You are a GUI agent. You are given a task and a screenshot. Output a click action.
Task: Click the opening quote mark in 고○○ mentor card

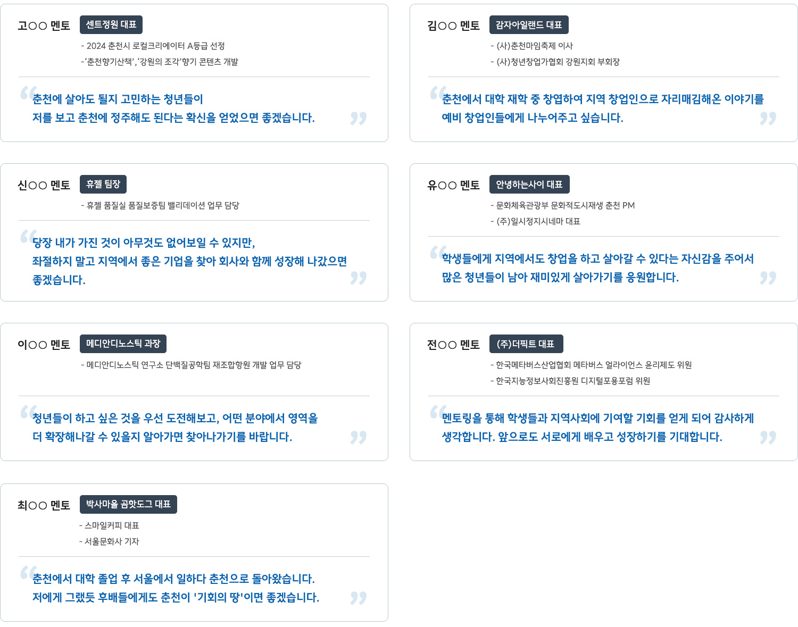click(x=28, y=93)
